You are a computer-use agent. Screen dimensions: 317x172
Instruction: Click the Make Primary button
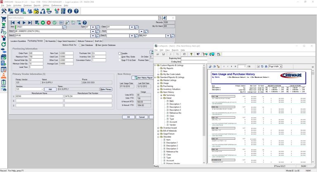coord(106,89)
